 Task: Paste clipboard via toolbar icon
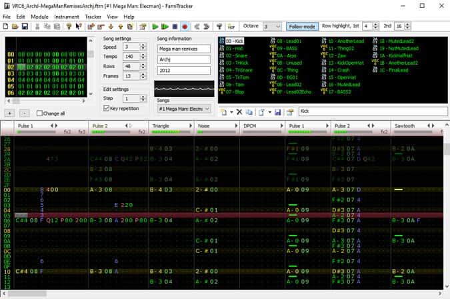[57, 27]
